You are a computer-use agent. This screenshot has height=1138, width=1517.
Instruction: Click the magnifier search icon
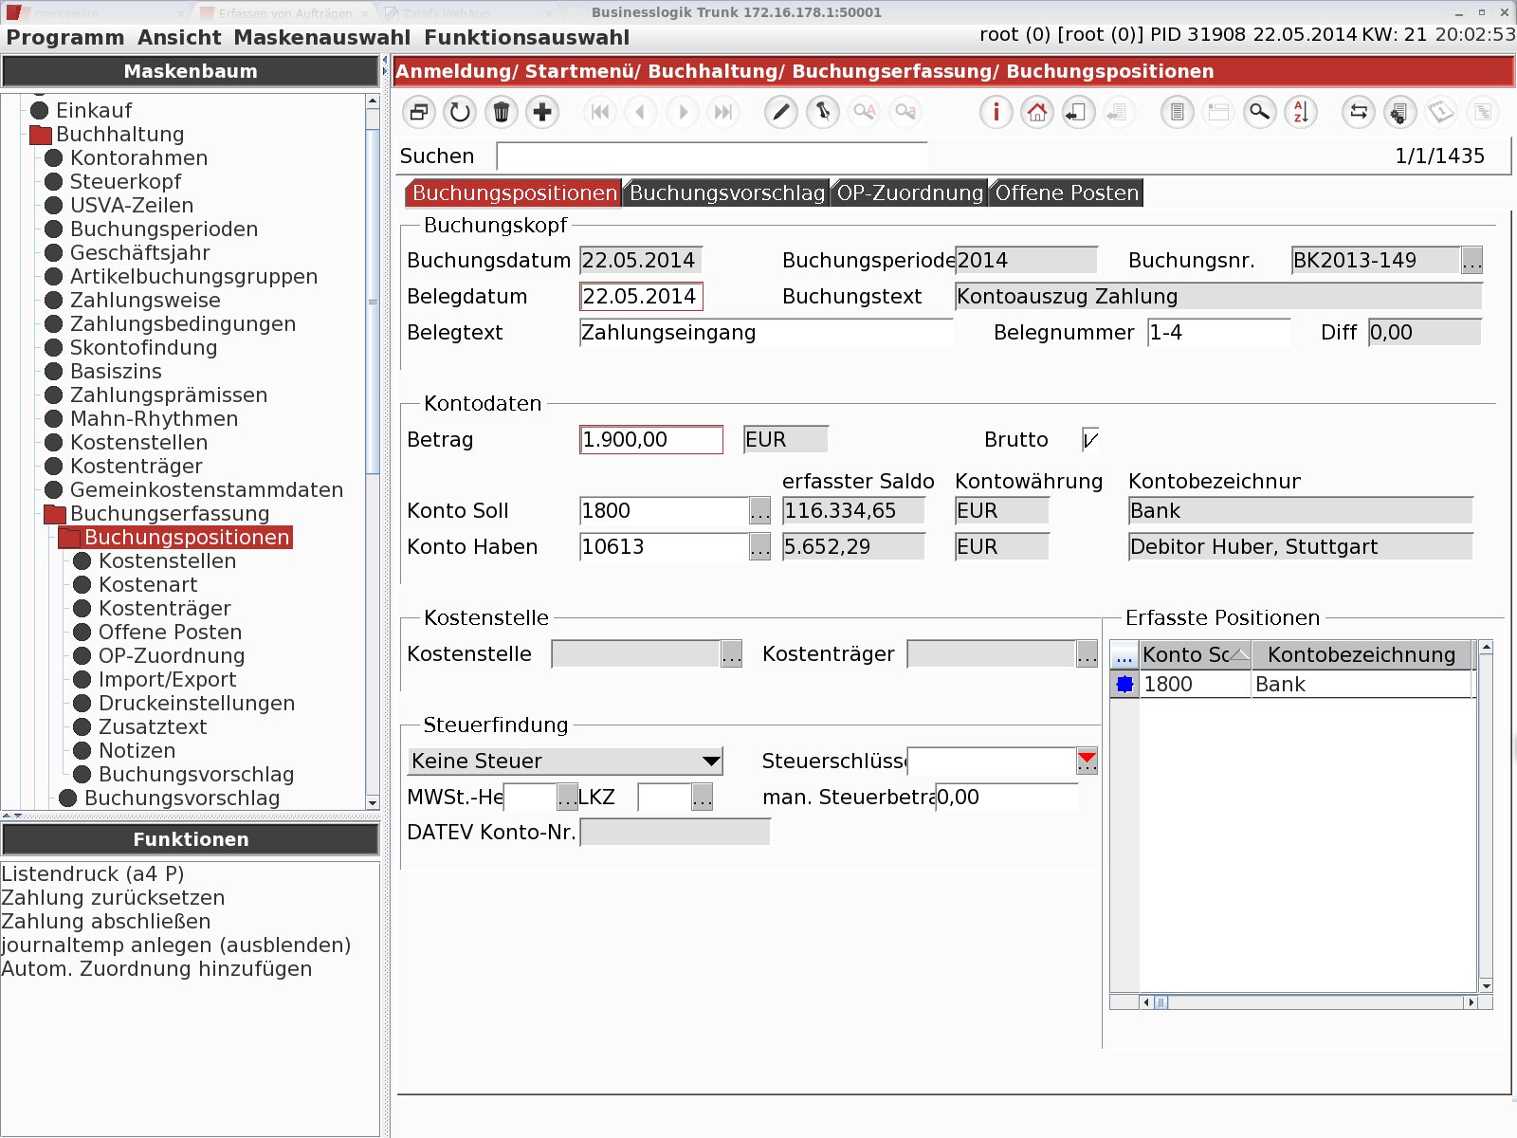pyautogui.click(x=1259, y=112)
